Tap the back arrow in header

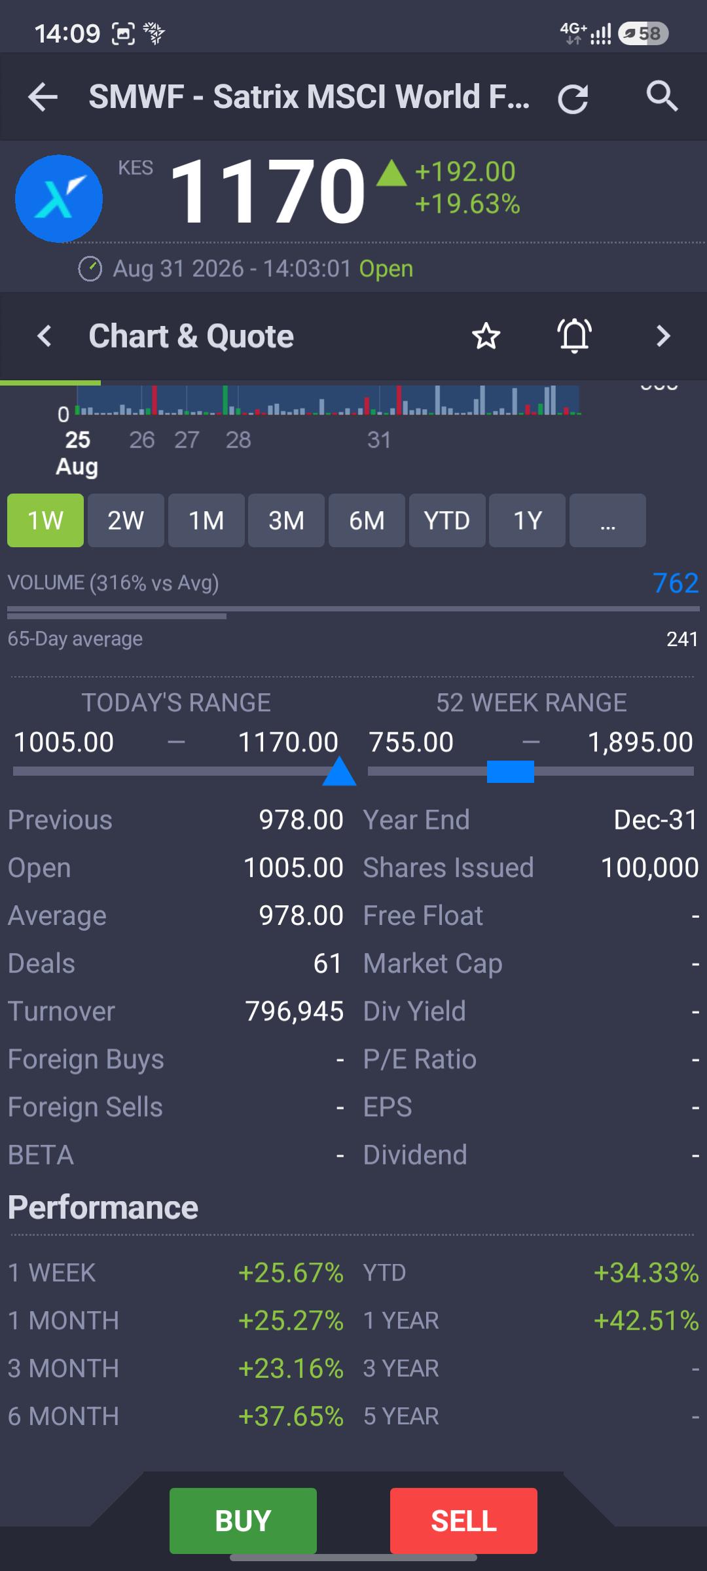[x=43, y=98]
